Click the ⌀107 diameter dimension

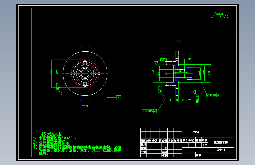pyautogui.click(x=51, y=72)
